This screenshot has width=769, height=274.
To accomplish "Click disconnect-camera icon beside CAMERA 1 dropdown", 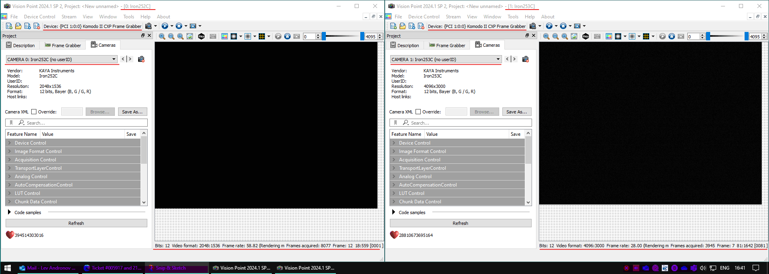I will [x=526, y=59].
